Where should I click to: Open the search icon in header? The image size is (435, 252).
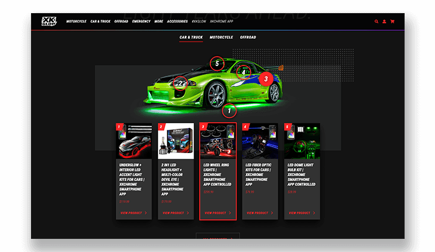(x=377, y=21)
